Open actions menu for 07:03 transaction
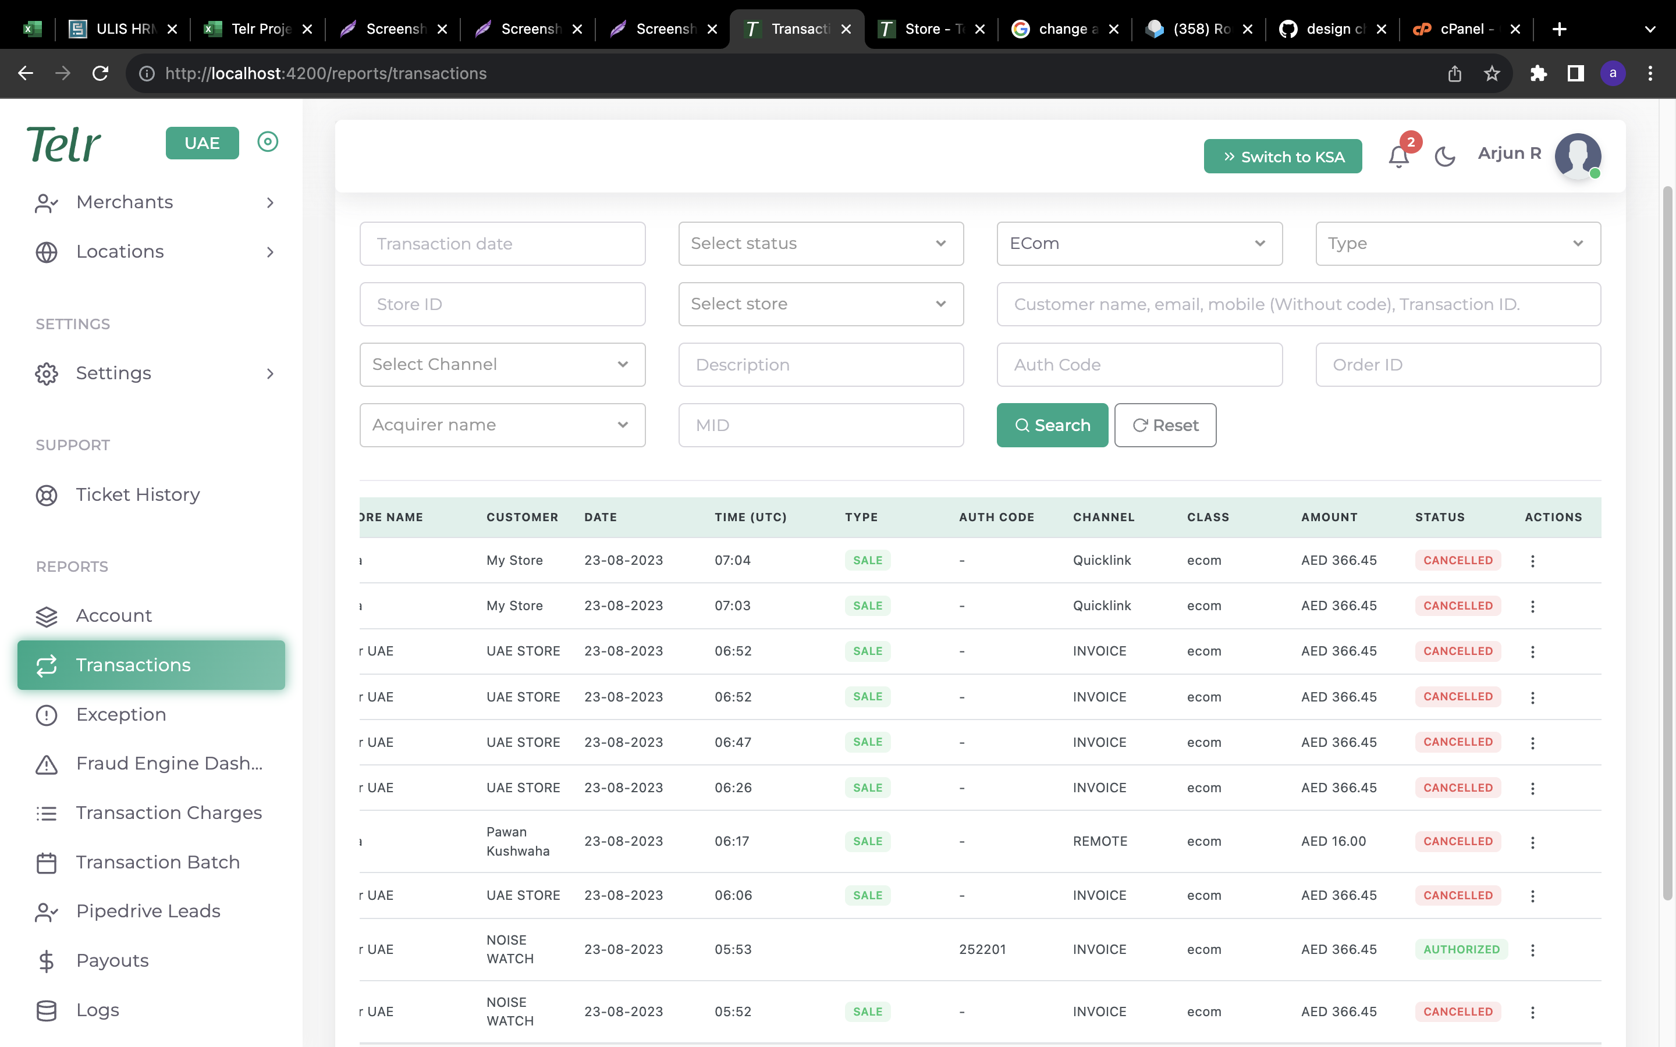Image resolution: width=1676 pixels, height=1047 pixels. point(1532,606)
